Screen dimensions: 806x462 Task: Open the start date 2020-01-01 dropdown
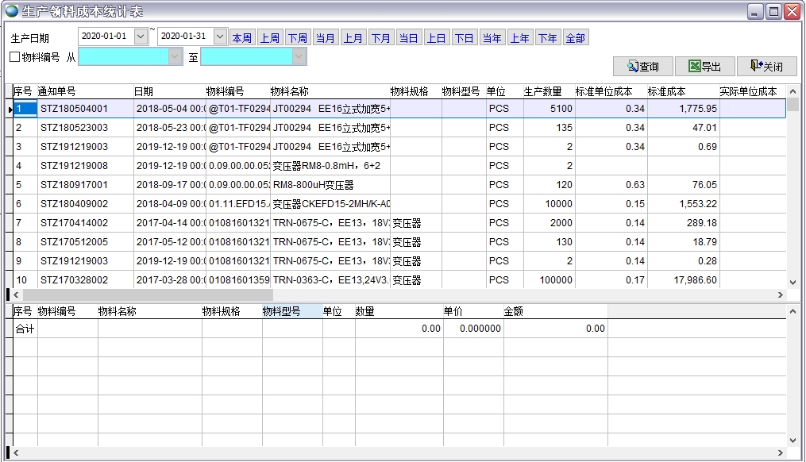click(141, 37)
